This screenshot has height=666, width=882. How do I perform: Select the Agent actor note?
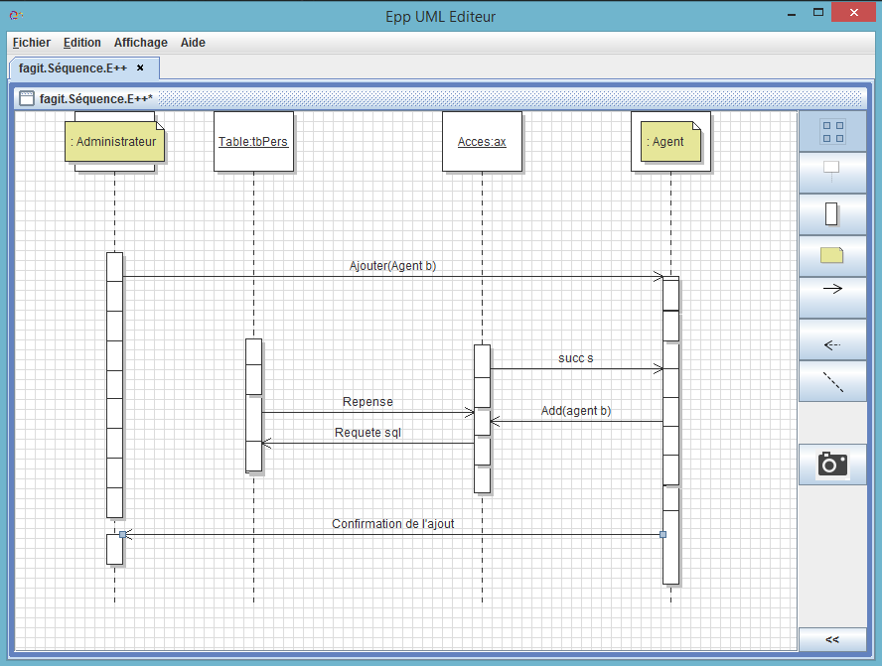pos(671,142)
